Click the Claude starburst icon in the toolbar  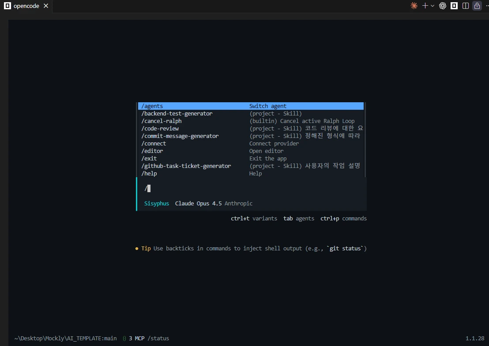[414, 6]
